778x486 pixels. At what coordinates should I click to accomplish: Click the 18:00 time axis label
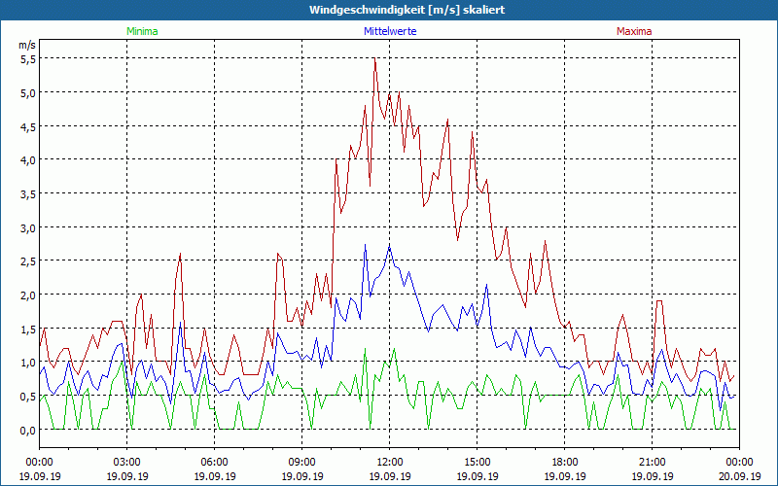pyautogui.click(x=565, y=463)
